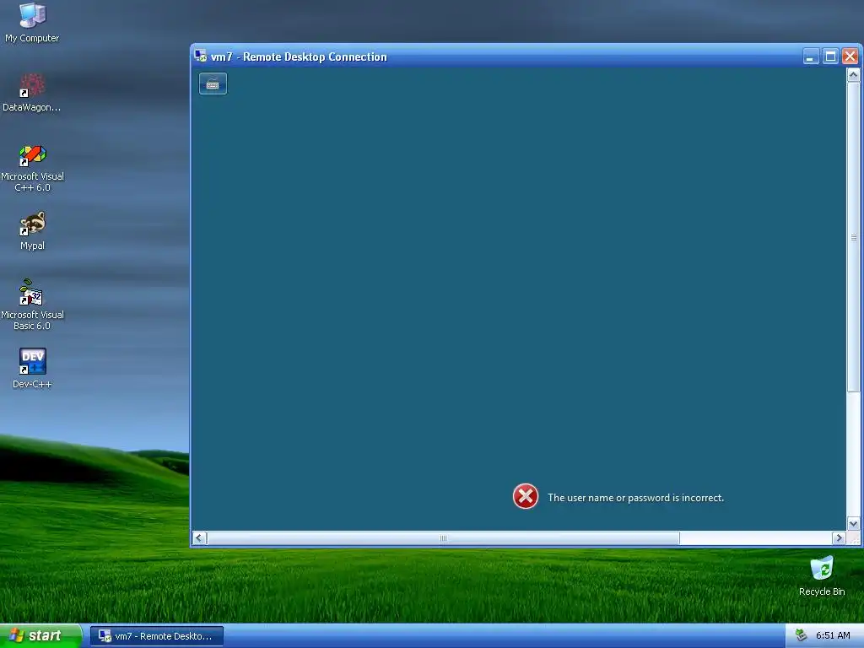This screenshot has width=864, height=648.
Task: Click the horizontal scrollbar right arrow
Action: [839, 537]
